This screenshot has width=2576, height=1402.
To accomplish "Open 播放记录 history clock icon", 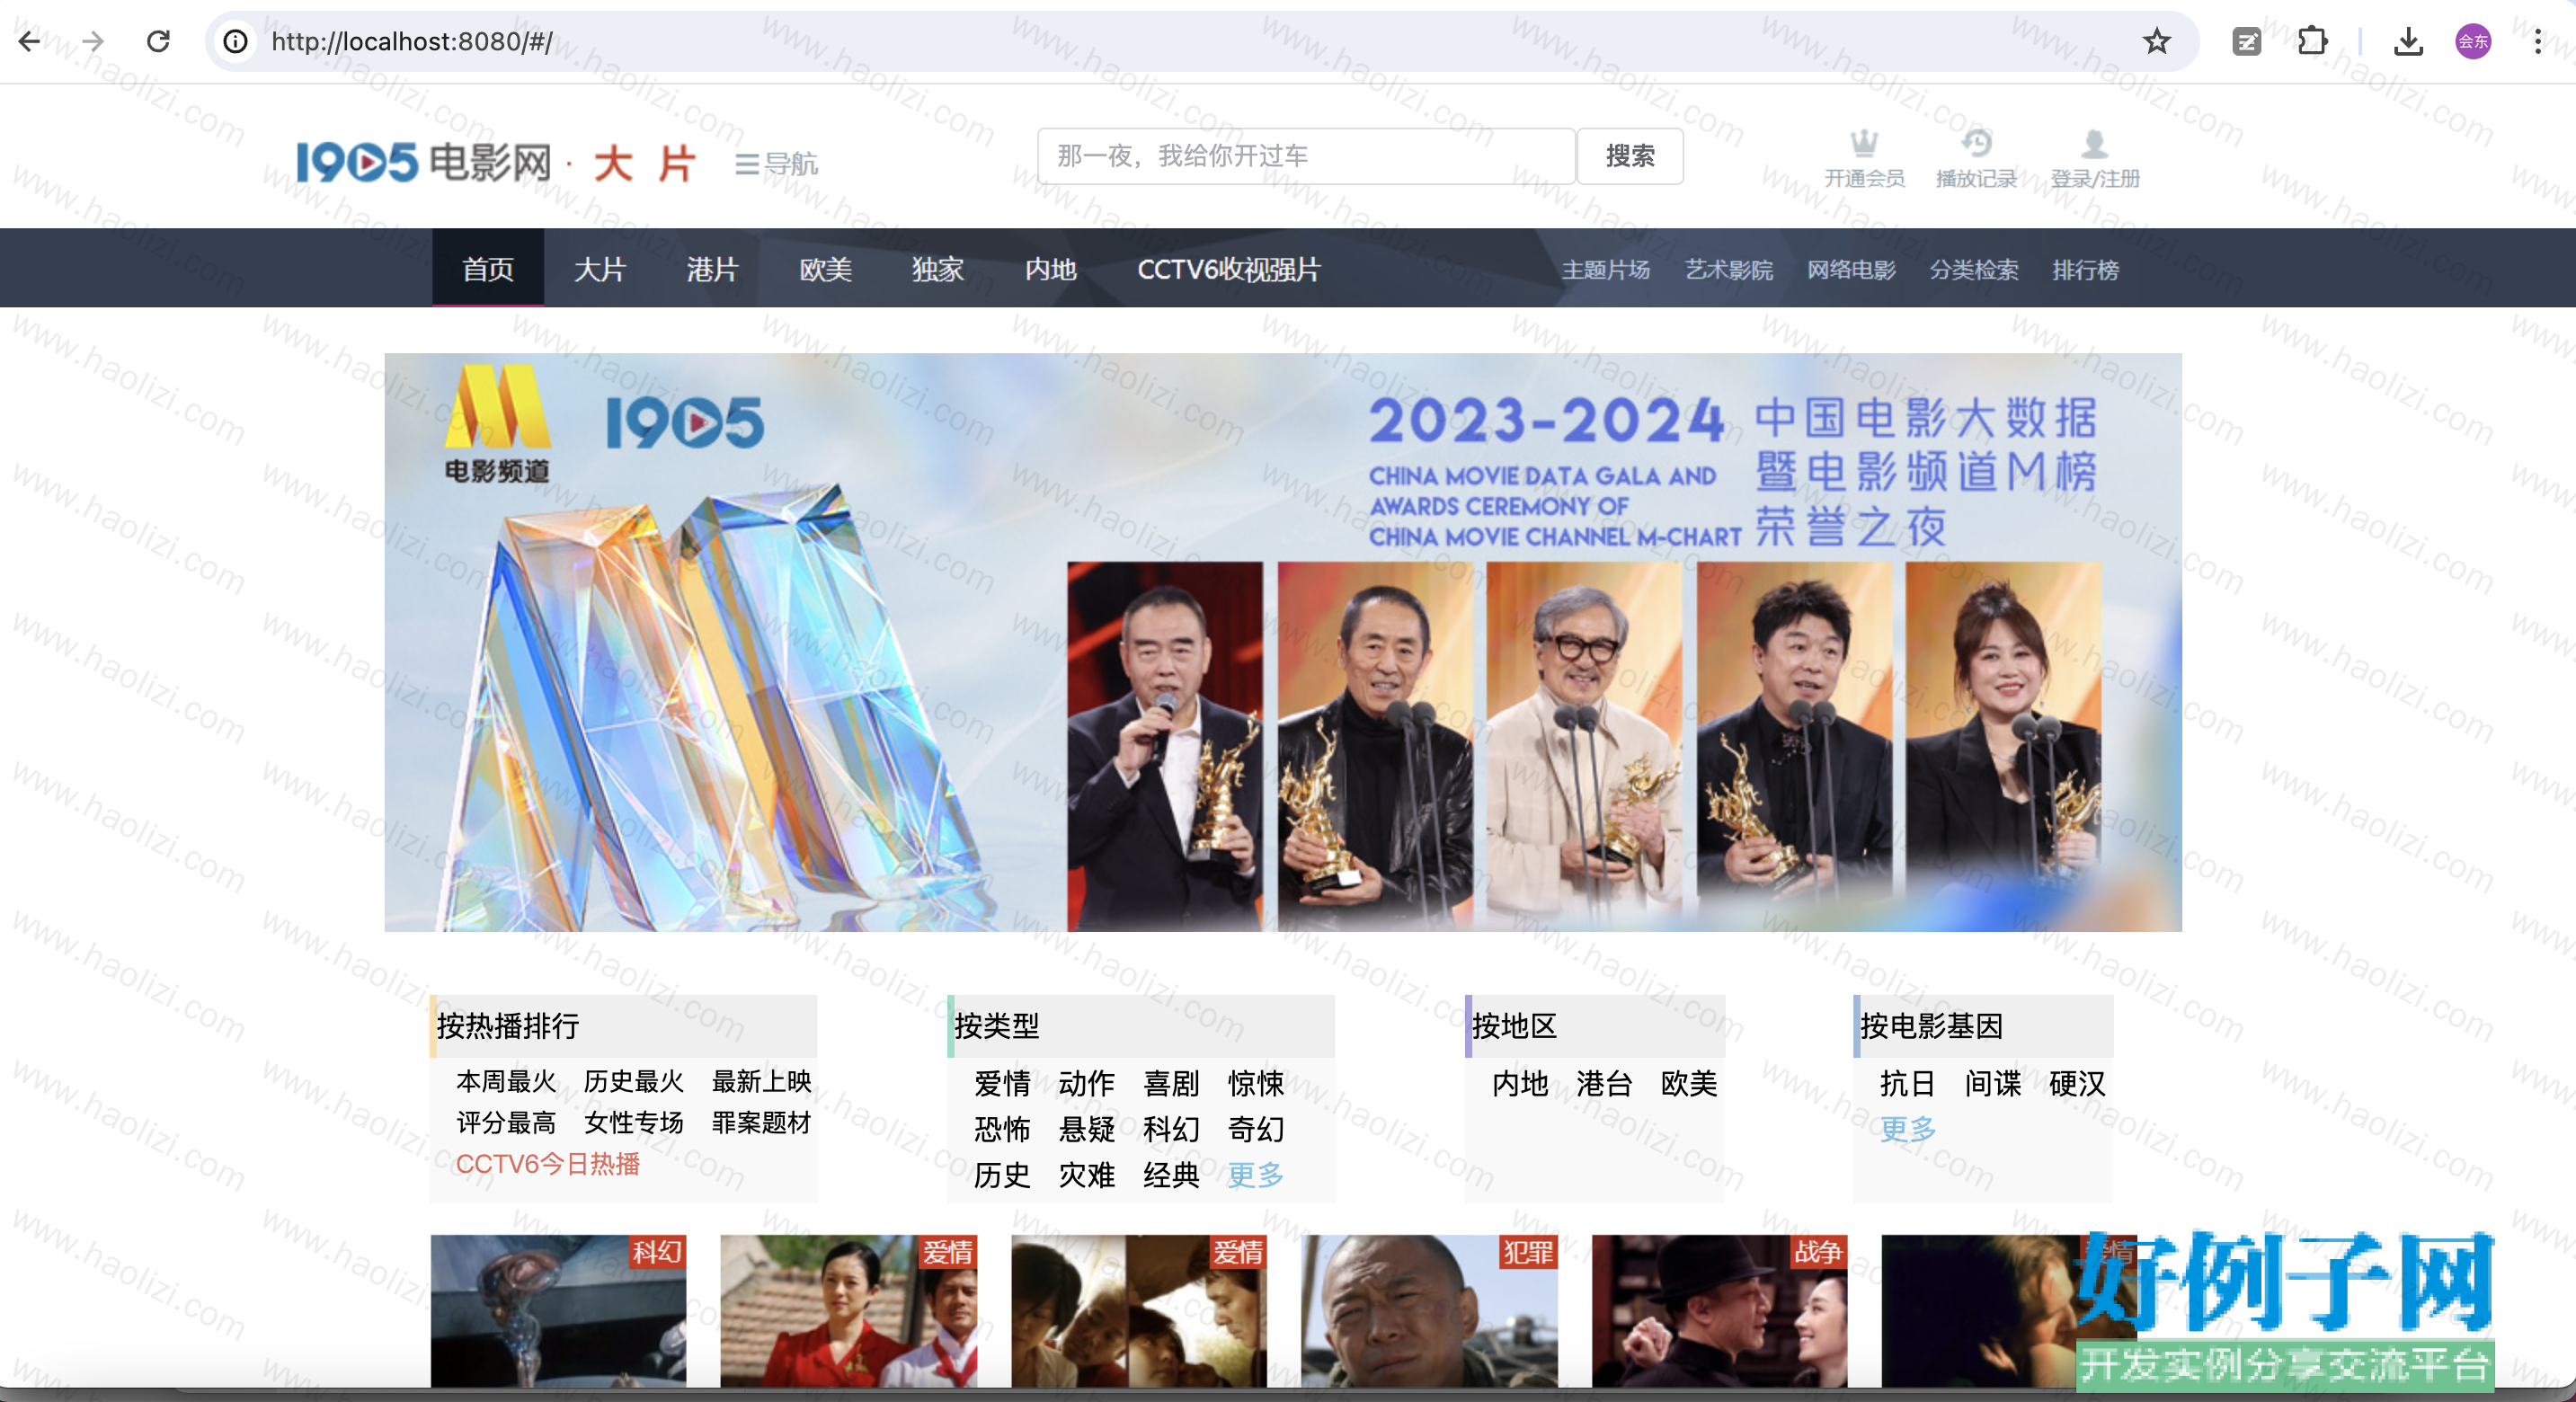I will [x=1976, y=144].
